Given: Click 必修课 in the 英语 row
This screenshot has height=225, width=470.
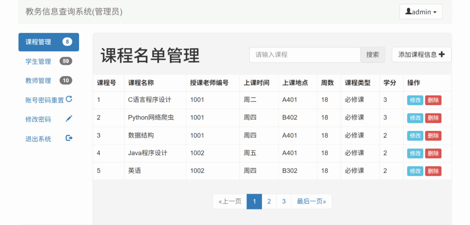Looking at the screenshot, I should (x=354, y=171).
